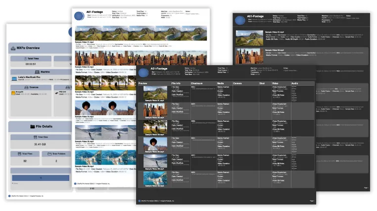Screen dimensions: 377x211
Task: Click the island filmstrip on the white report
Action: point(141,34)
